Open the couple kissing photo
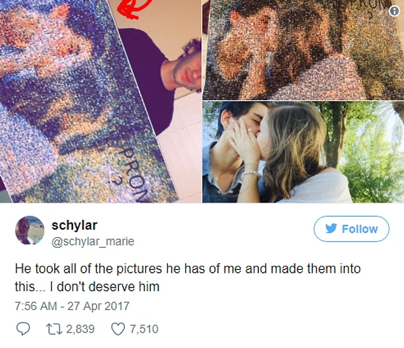Screen dimensions: 404x348 pyautogui.click(x=303, y=152)
